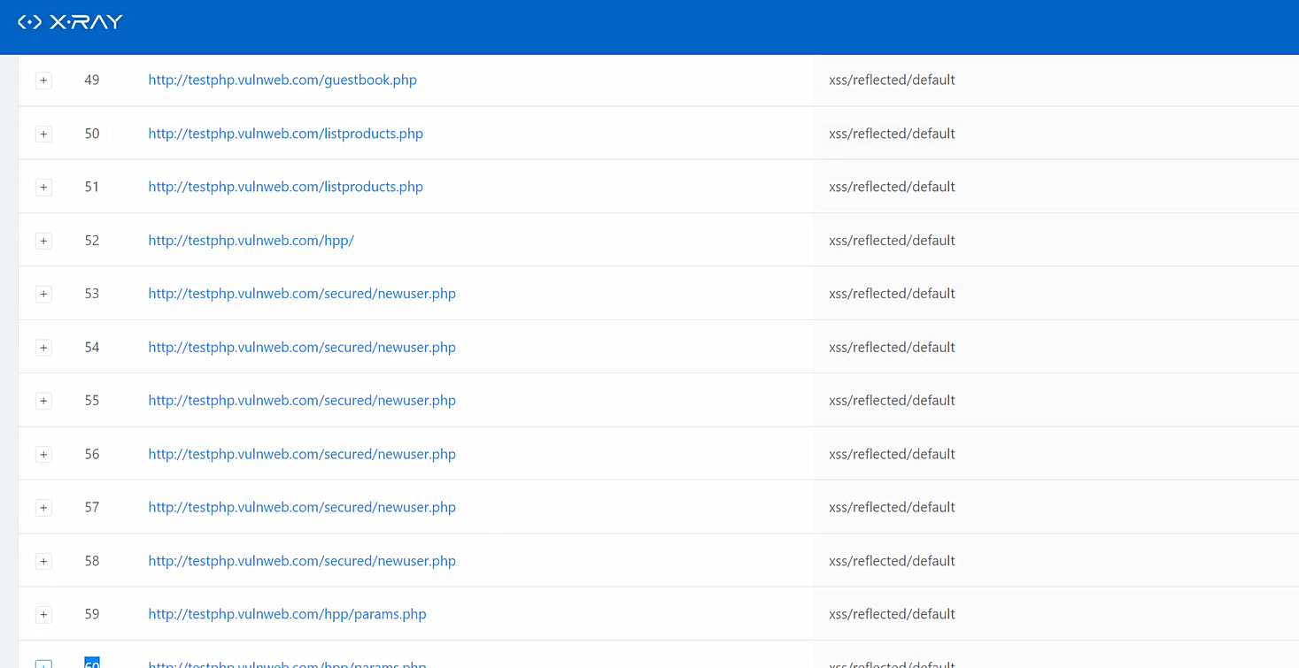This screenshot has width=1299, height=668.
Task: Open newuser.php link in row 57
Action: [x=302, y=507]
